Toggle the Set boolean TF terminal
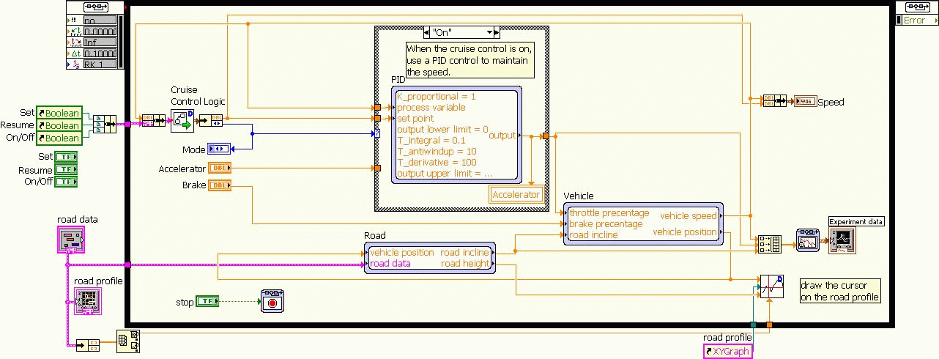This screenshot has width=939, height=359. 66,157
